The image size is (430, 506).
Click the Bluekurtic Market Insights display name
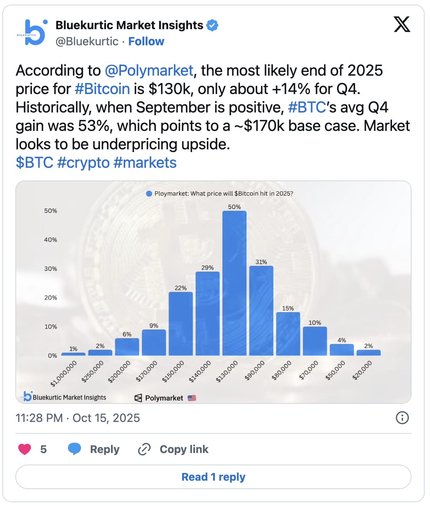point(129,25)
